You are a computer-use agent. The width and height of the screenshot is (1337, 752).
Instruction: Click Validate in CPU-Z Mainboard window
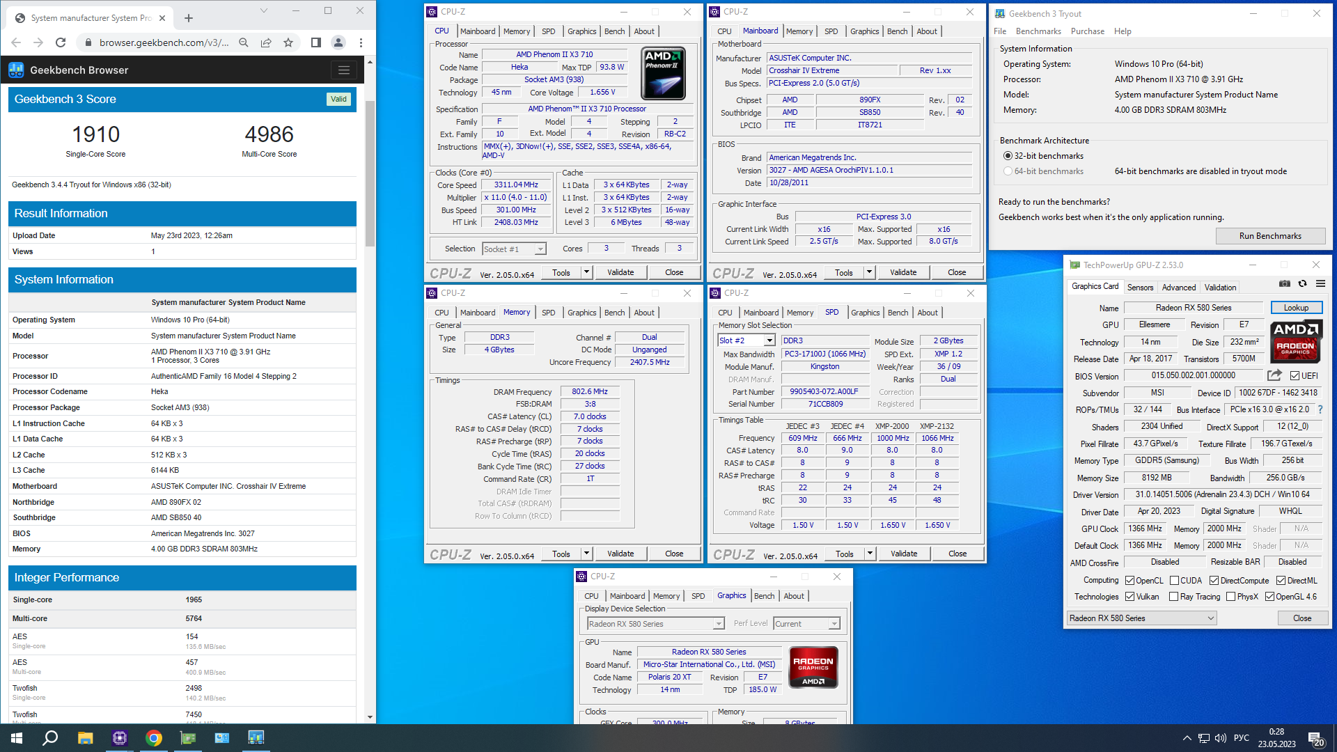[903, 272]
